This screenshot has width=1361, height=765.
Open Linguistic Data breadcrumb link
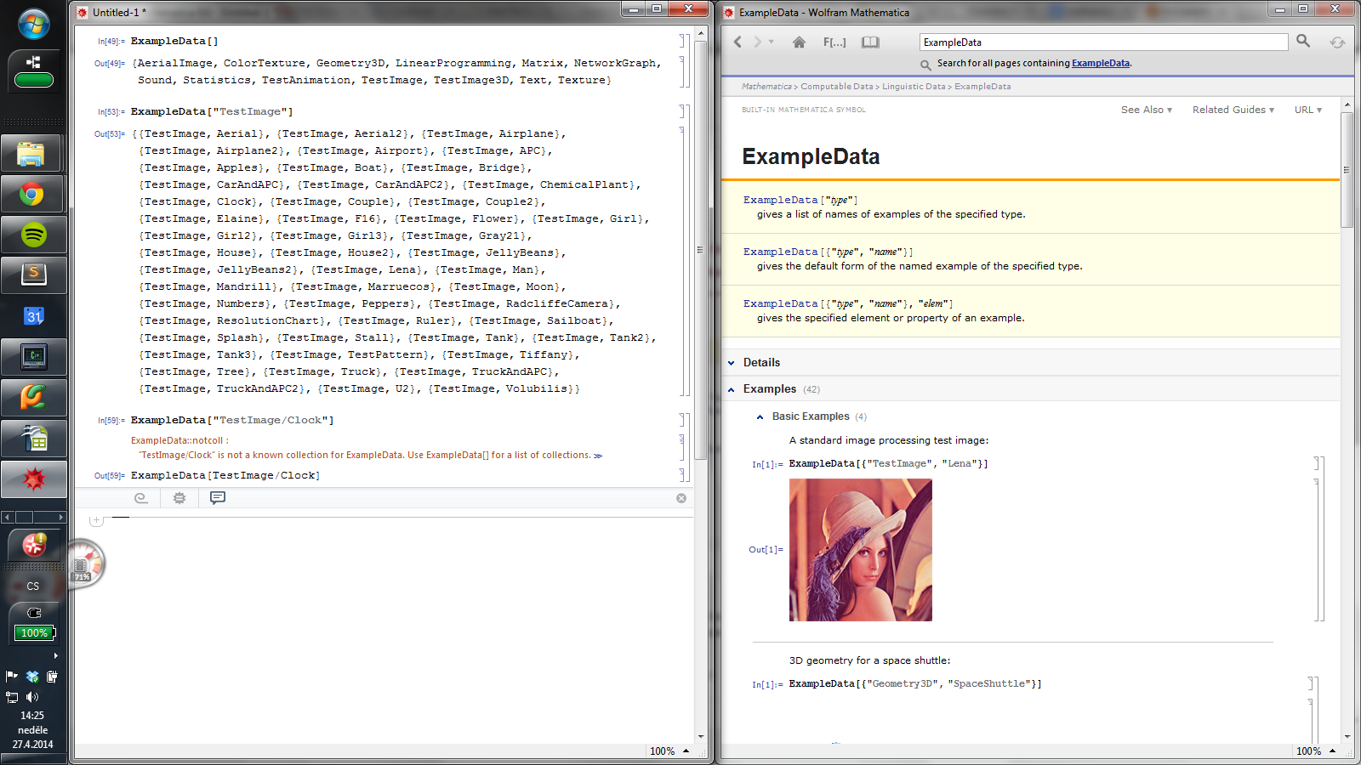point(914,87)
